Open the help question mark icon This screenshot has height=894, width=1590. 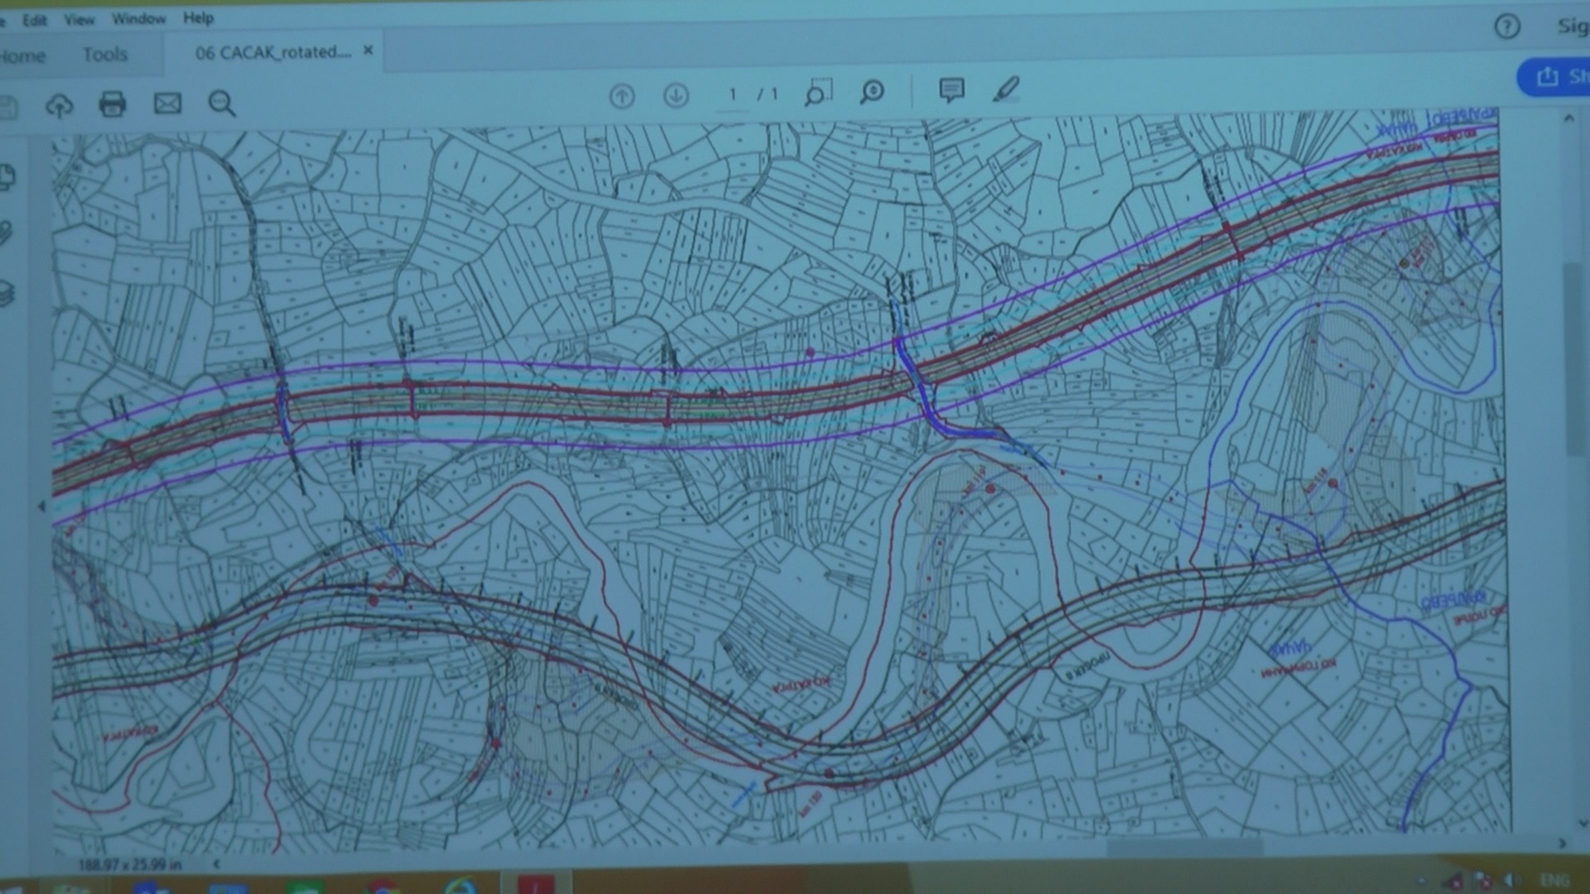tap(1507, 27)
